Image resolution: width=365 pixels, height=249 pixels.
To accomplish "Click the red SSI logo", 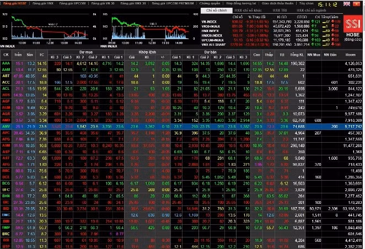I will tap(353, 24).
